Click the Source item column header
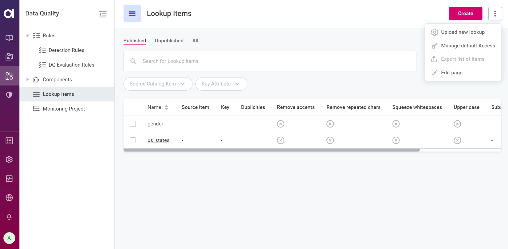Screen dimensions: 508x249 (195, 107)
